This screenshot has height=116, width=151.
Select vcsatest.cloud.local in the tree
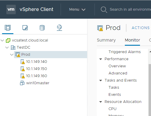point(30,40)
